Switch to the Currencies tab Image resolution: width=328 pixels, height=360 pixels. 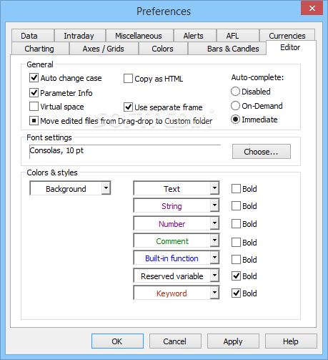(x=287, y=36)
